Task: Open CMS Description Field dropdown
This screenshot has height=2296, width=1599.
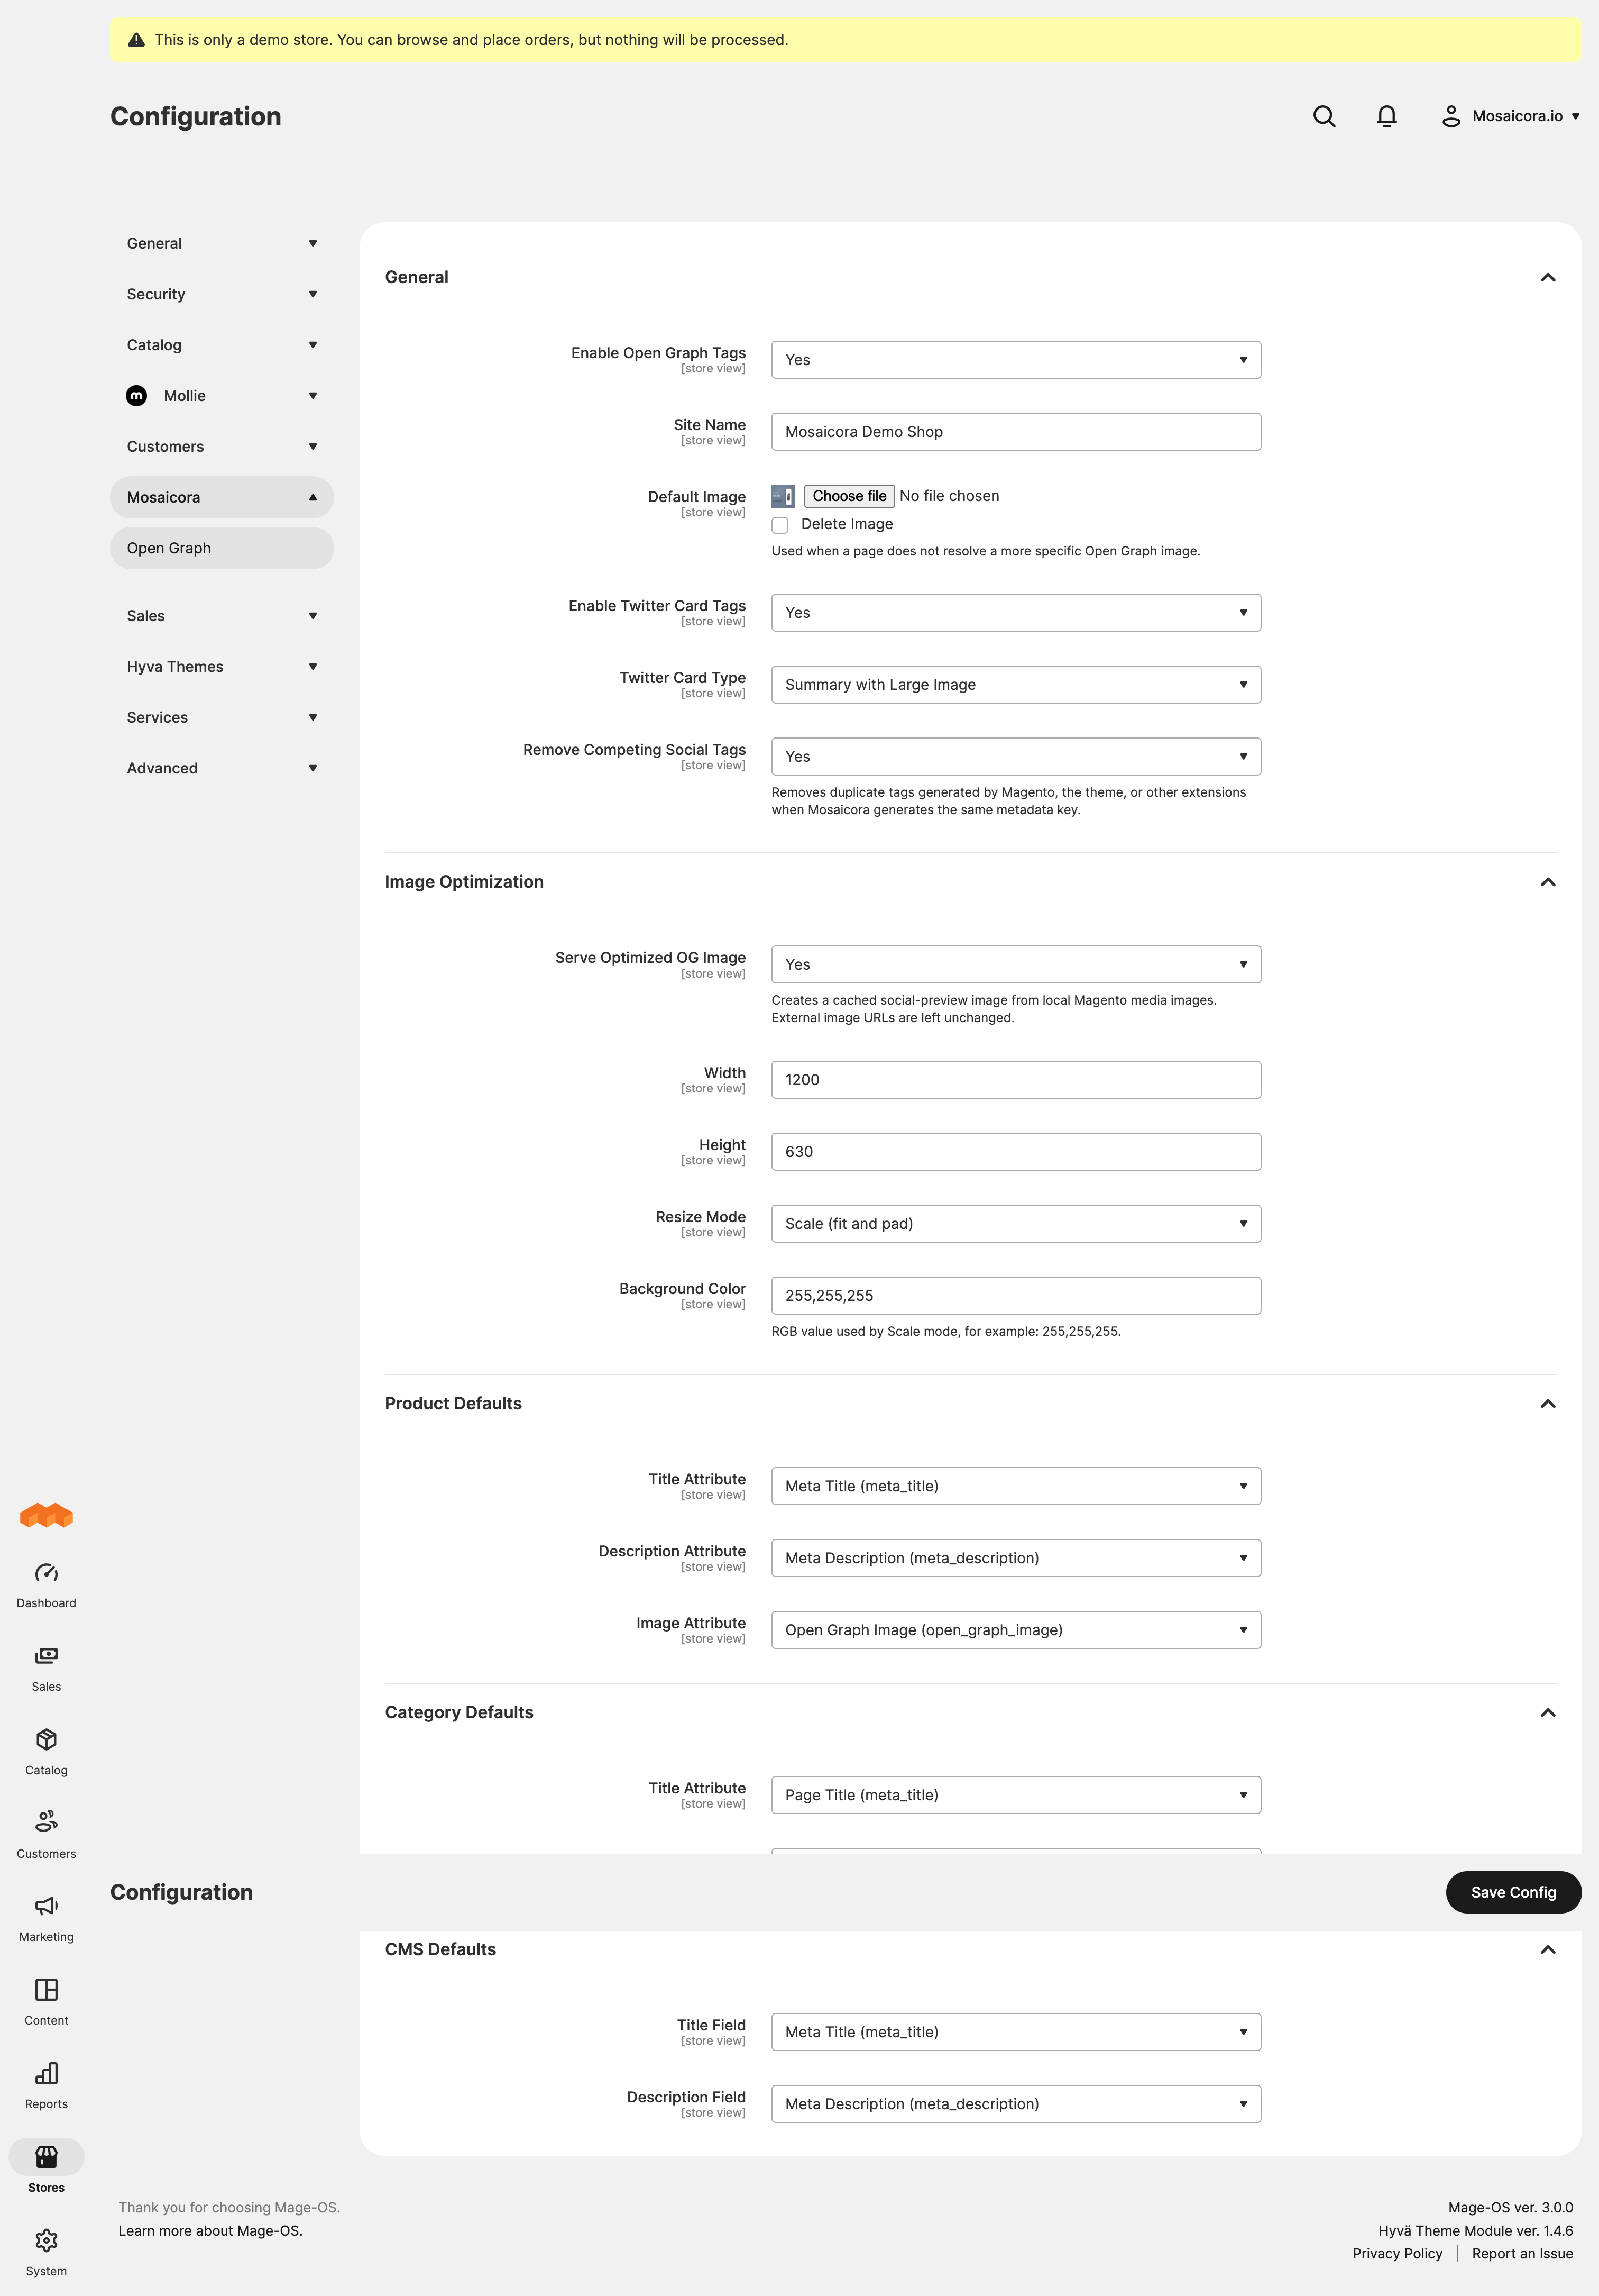Action: 1015,2104
